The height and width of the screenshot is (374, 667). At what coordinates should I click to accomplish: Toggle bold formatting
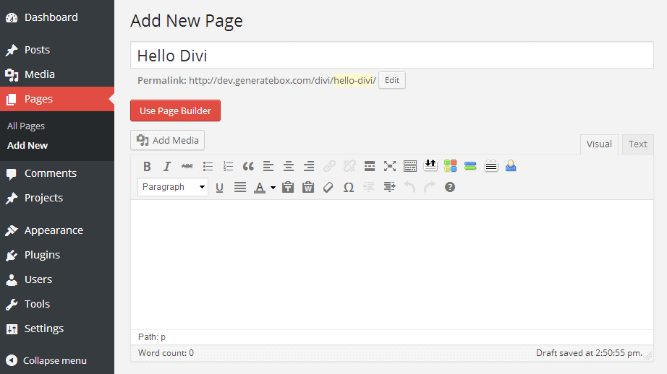[147, 166]
